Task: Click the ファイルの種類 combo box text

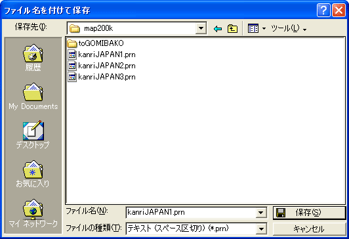Action: pyautogui.click(x=178, y=228)
